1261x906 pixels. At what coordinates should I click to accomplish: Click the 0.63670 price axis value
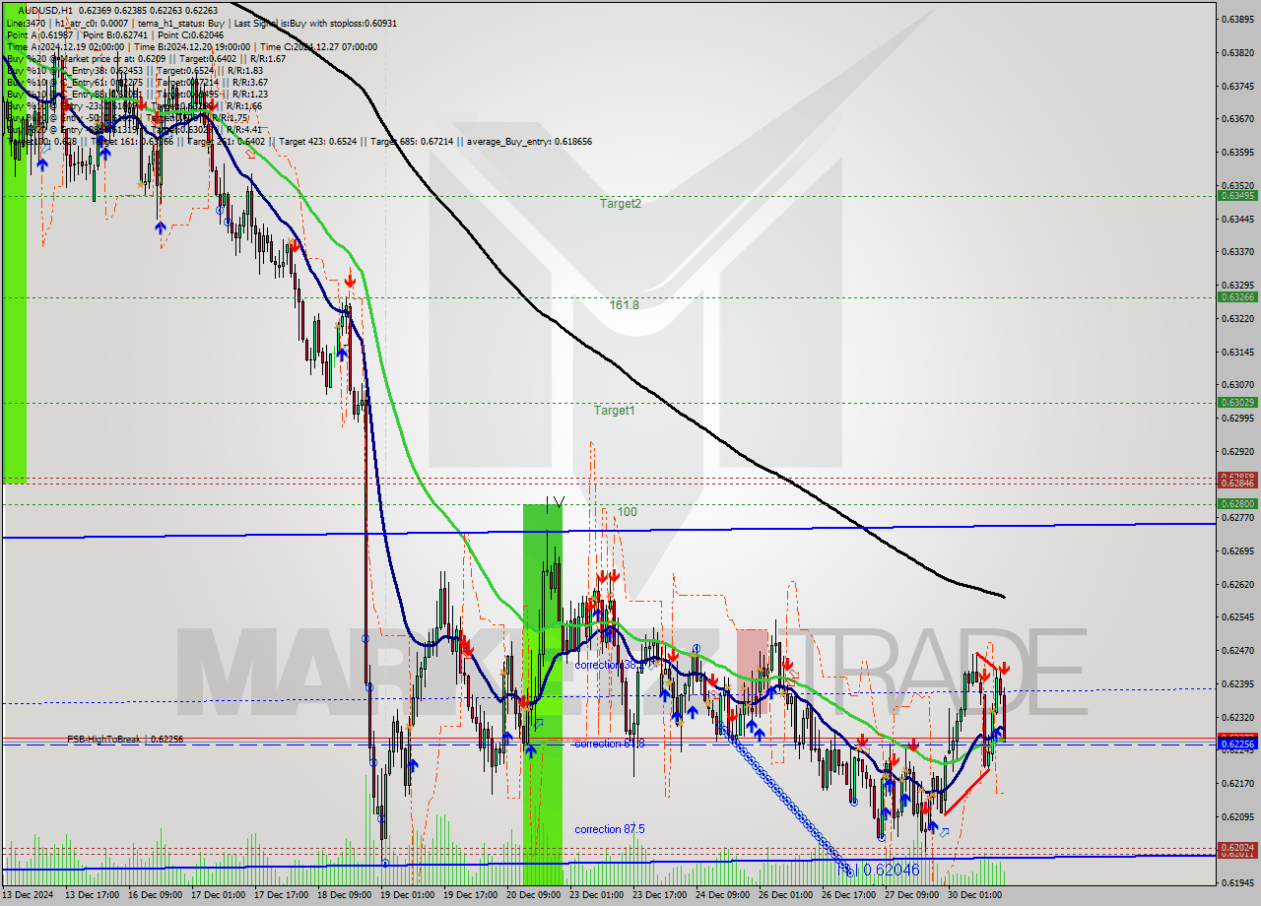[1238, 119]
